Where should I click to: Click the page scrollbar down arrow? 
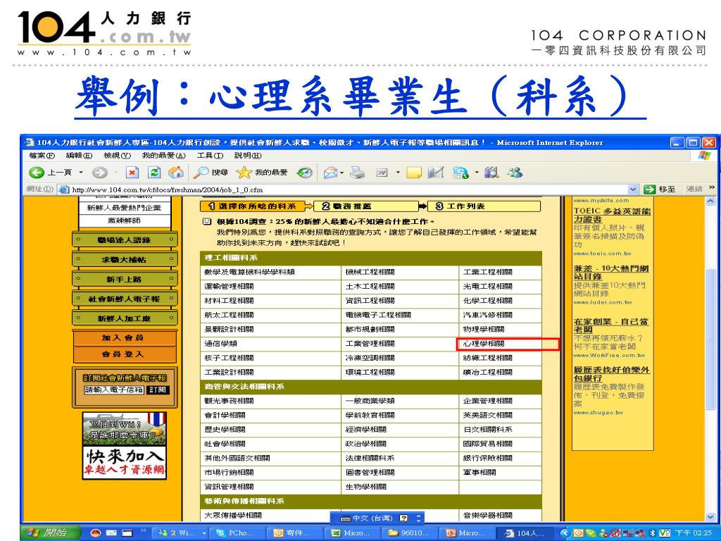click(x=710, y=516)
